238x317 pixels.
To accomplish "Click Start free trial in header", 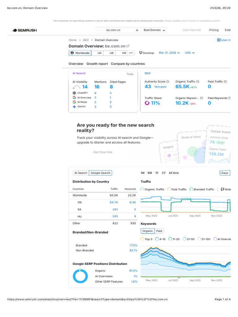I will (192, 30).
